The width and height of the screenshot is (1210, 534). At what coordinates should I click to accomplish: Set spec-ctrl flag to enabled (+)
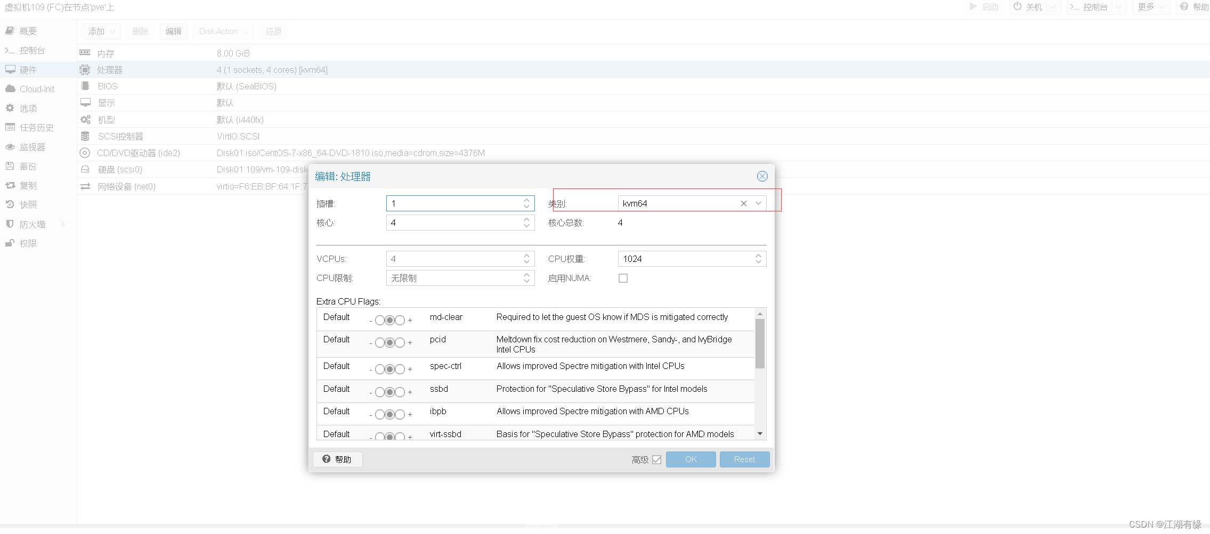(400, 369)
